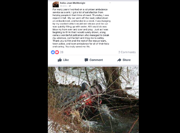Screen dimensions: 180x133
Task: Click the red heart reaction icon
Action: click(x=57, y=52)
